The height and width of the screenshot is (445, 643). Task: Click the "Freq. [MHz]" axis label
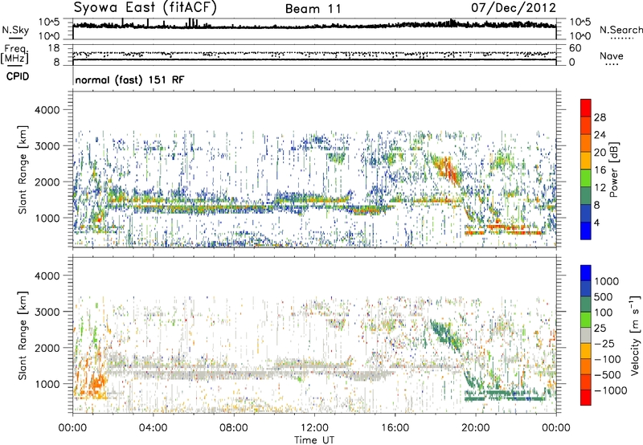[14, 55]
